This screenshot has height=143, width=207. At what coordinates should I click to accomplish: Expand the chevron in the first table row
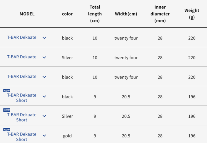point(44,38)
